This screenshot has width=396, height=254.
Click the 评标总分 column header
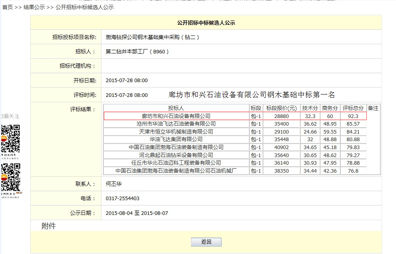point(353,108)
